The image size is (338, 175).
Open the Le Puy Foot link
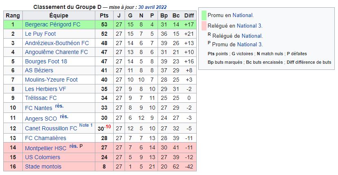(x=40, y=34)
